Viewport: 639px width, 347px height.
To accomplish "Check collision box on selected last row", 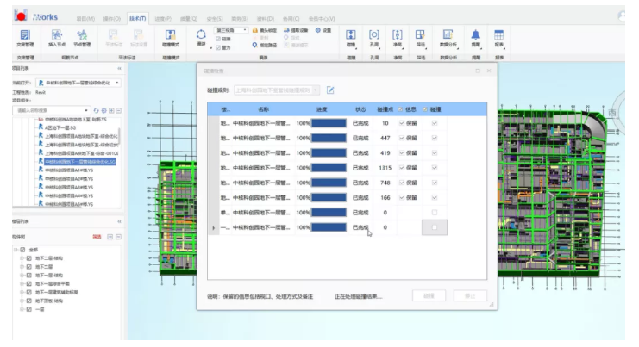I will 435,227.
